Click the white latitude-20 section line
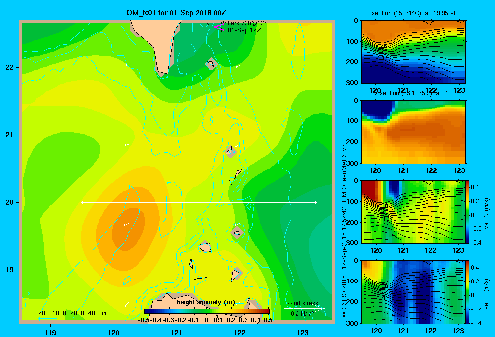The height and width of the screenshot is (337, 495). (199, 202)
